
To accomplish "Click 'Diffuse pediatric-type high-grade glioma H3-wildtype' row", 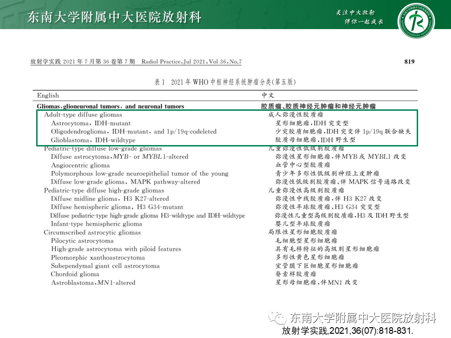I will (148, 215).
